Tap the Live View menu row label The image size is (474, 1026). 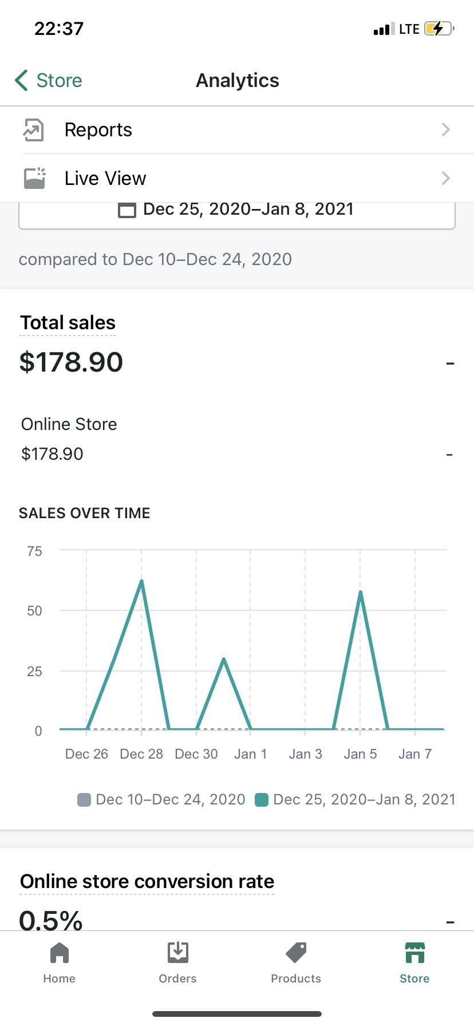click(x=105, y=178)
